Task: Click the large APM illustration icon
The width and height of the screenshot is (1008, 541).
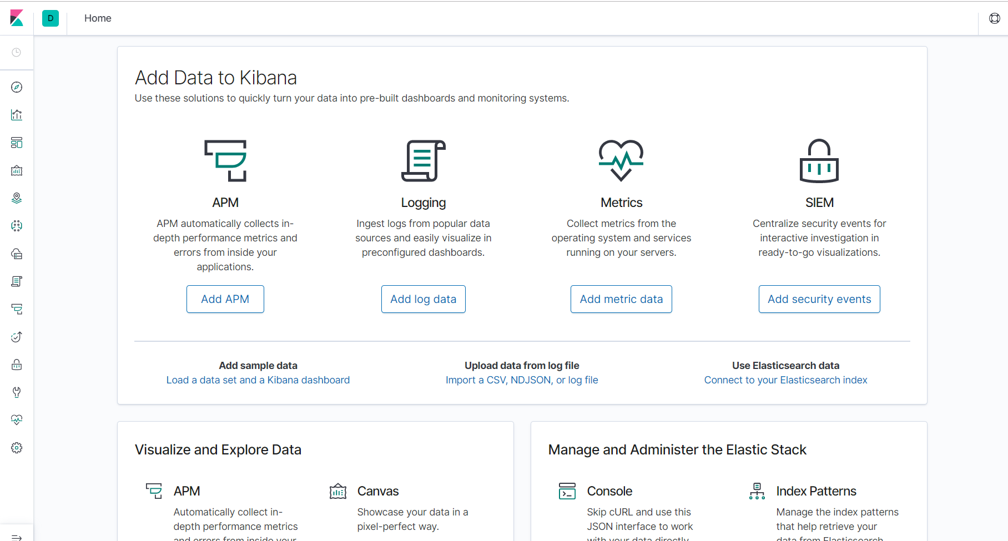Action: (x=225, y=160)
